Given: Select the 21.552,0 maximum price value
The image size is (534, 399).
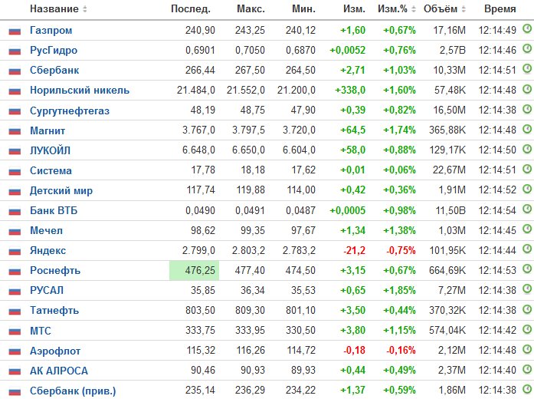Looking at the screenshot, I should point(246,90).
